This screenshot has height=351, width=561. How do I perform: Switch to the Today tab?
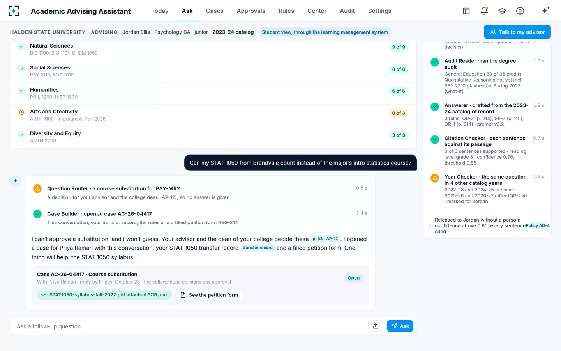(x=160, y=11)
